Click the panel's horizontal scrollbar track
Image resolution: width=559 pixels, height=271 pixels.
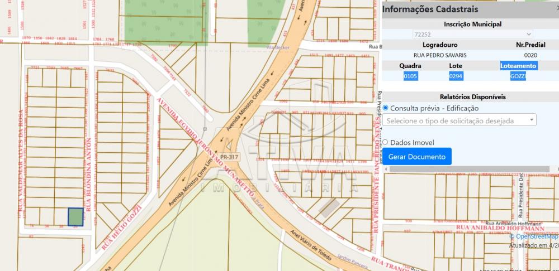[x=470, y=169]
